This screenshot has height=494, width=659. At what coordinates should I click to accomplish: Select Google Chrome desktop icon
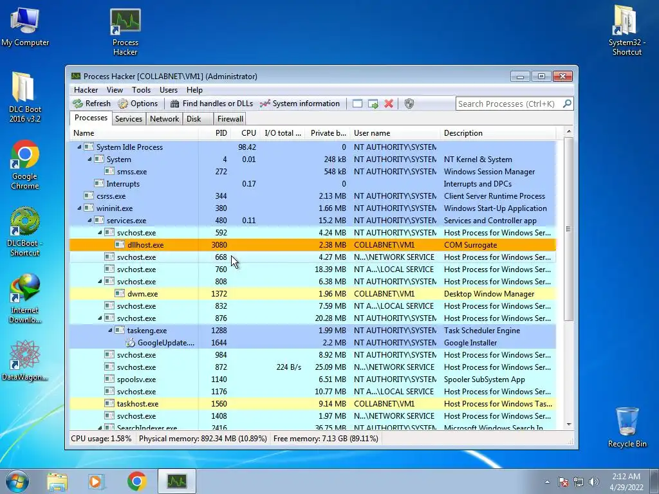pos(25,165)
